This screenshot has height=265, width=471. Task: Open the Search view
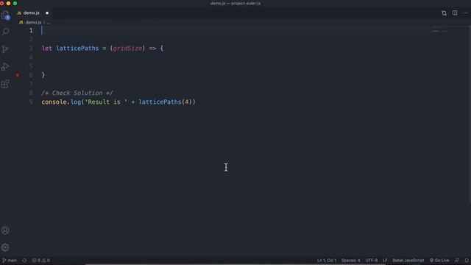5,32
